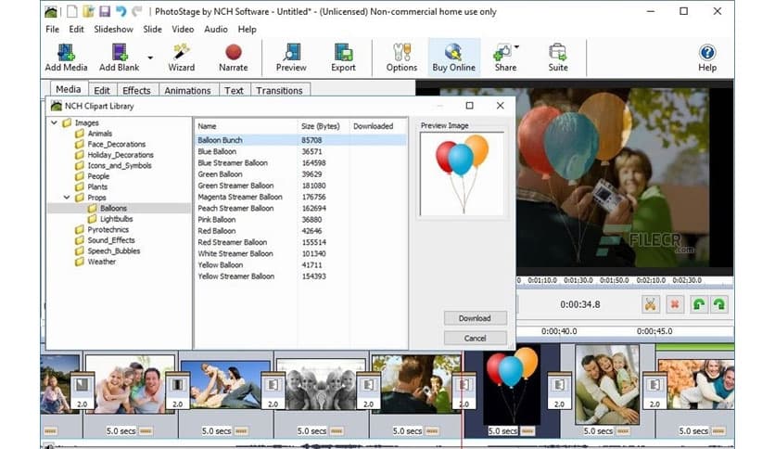The height and width of the screenshot is (449, 775).
Task: Collapse the Images tree node
Action: coord(55,122)
